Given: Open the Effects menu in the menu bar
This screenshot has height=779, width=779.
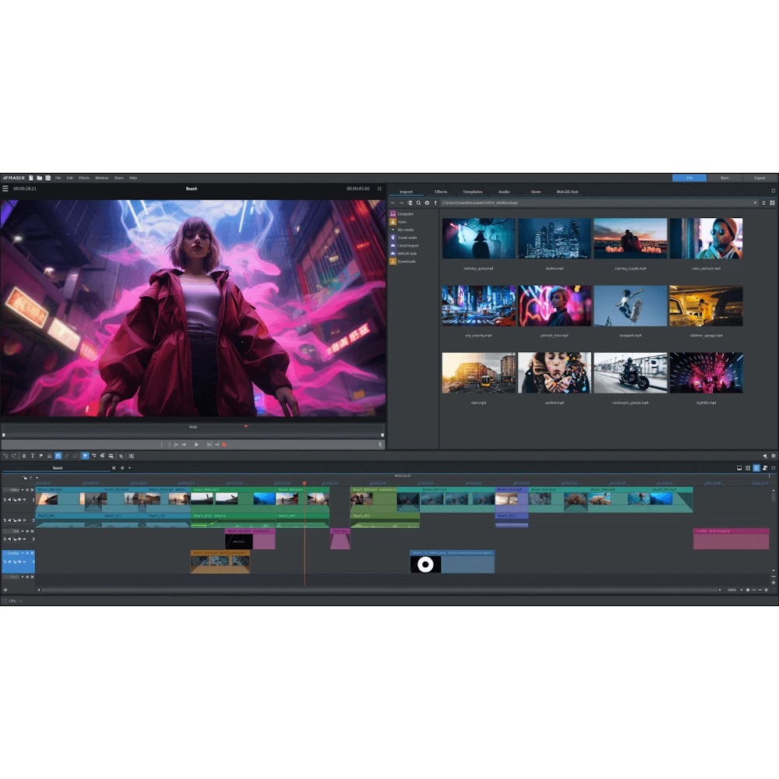Looking at the screenshot, I should click(x=84, y=178).
